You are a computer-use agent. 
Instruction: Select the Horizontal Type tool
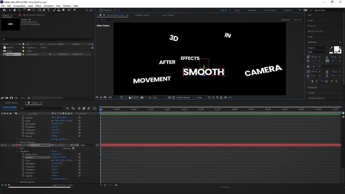[49, 10]
